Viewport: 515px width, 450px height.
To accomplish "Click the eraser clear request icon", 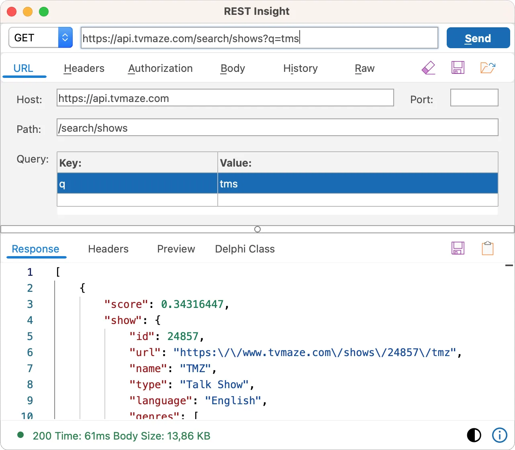I will [428, 68].
